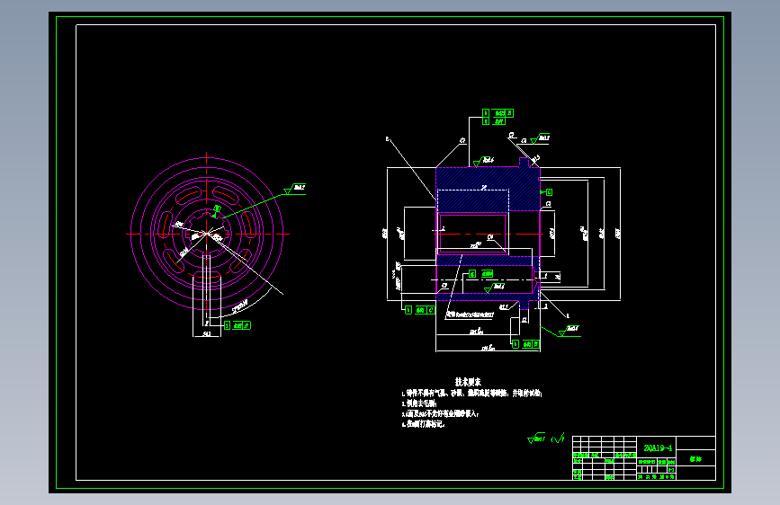Click the datum "C" box beside section view
This screenshot has width=780, height=505.
[549, 192]
